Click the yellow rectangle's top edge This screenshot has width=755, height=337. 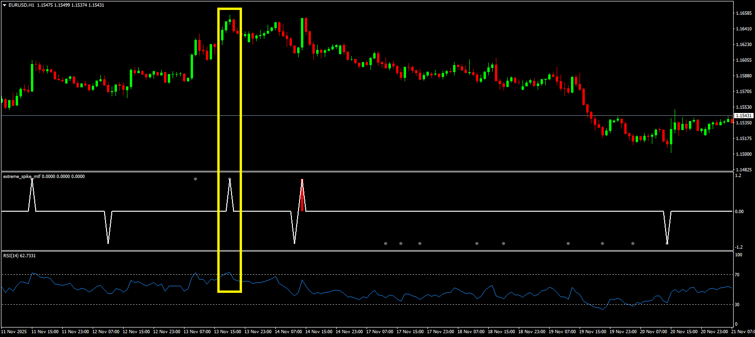[230, 9]
